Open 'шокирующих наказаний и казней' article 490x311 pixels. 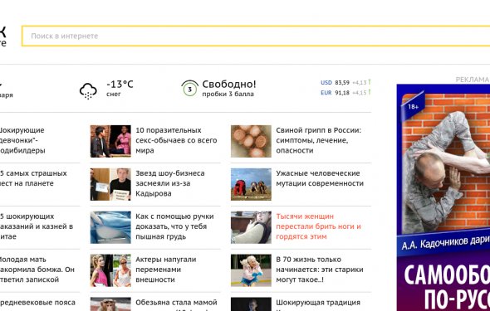(x=37, y=226)
